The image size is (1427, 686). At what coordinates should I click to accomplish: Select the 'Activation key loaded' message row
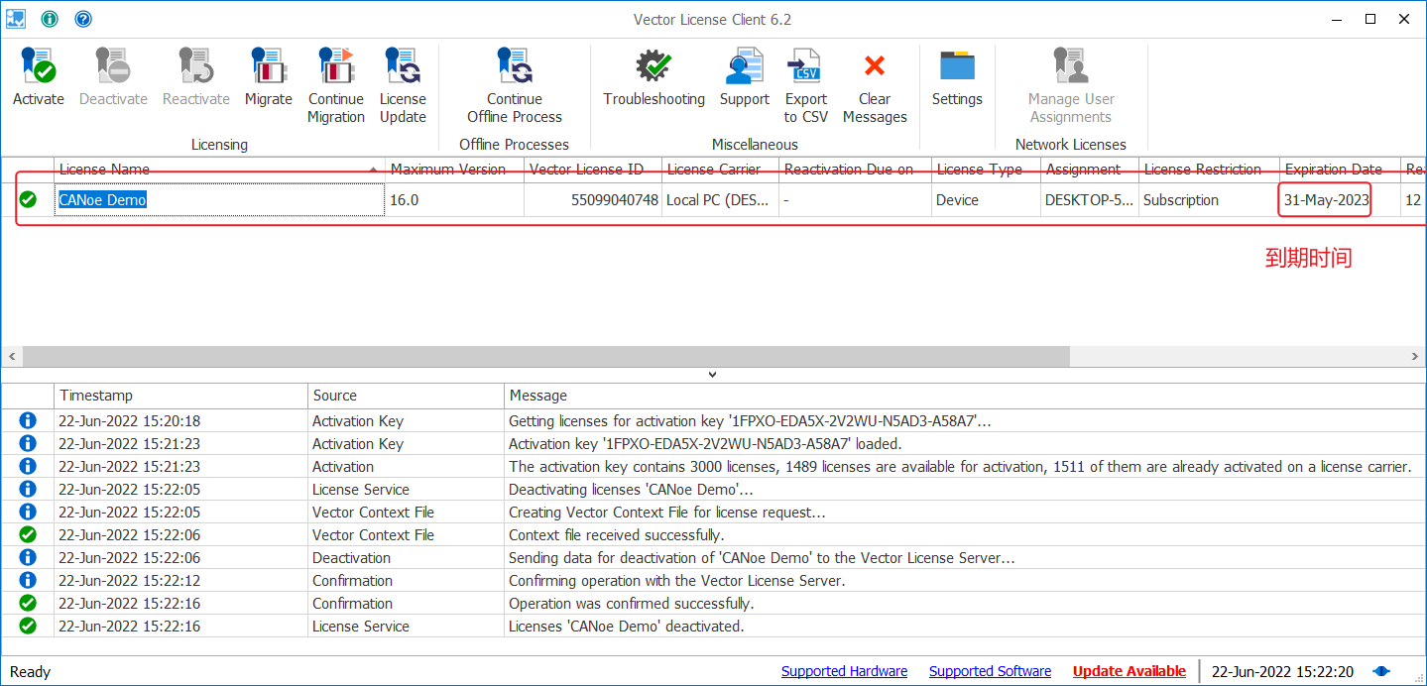point(713,443)
